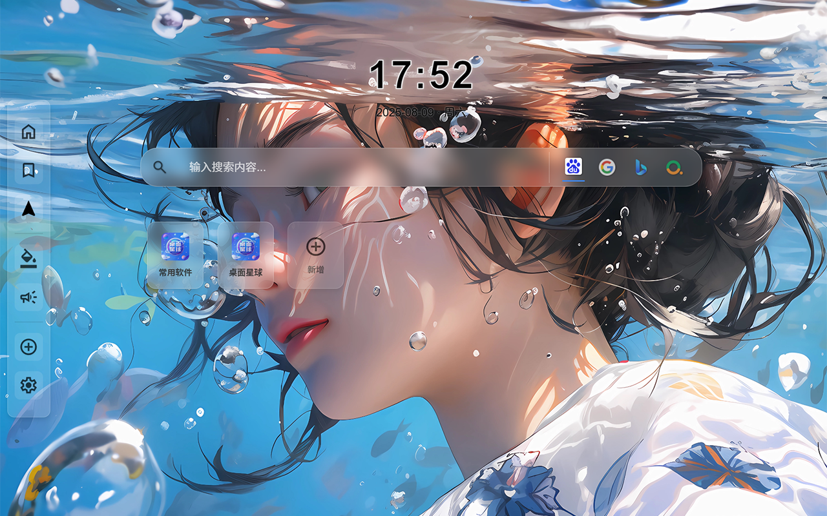Click the 新增 add shortcut tile

(315, 255)
